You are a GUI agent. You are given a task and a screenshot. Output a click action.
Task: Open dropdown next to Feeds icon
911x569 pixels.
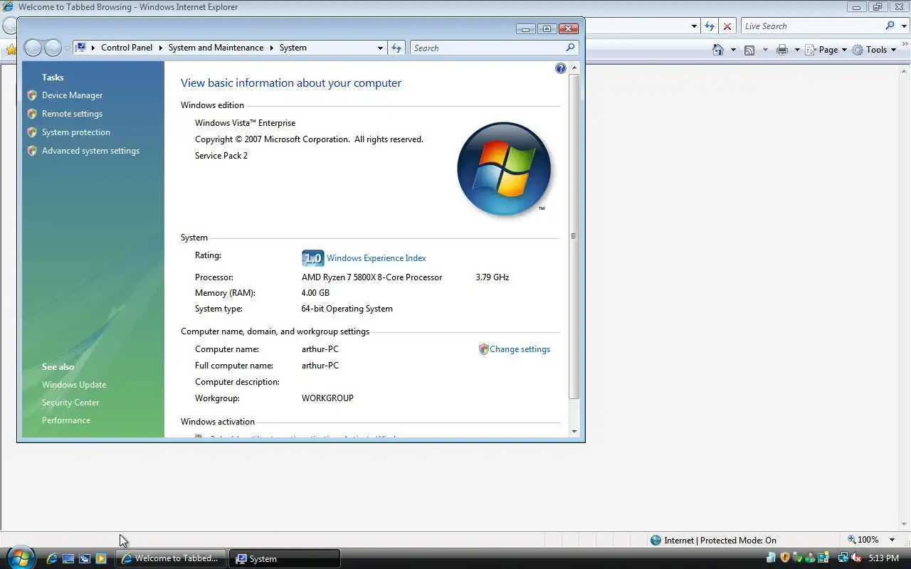(765, 50)
